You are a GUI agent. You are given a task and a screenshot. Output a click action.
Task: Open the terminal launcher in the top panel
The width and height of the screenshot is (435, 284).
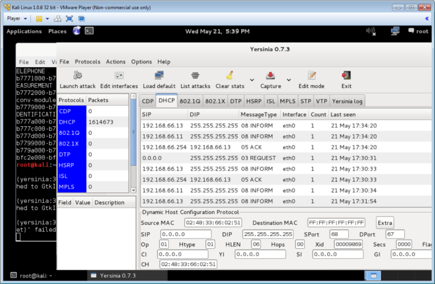(x=89, y=31)
